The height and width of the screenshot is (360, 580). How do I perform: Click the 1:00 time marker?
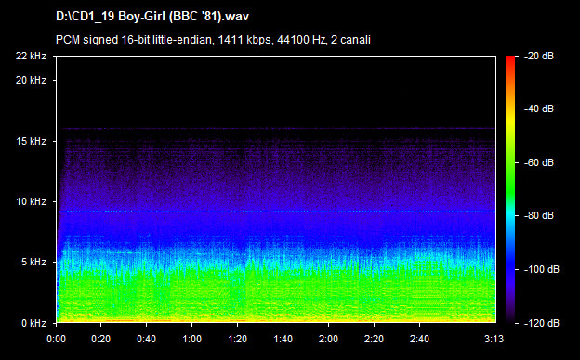click(192, 339)
